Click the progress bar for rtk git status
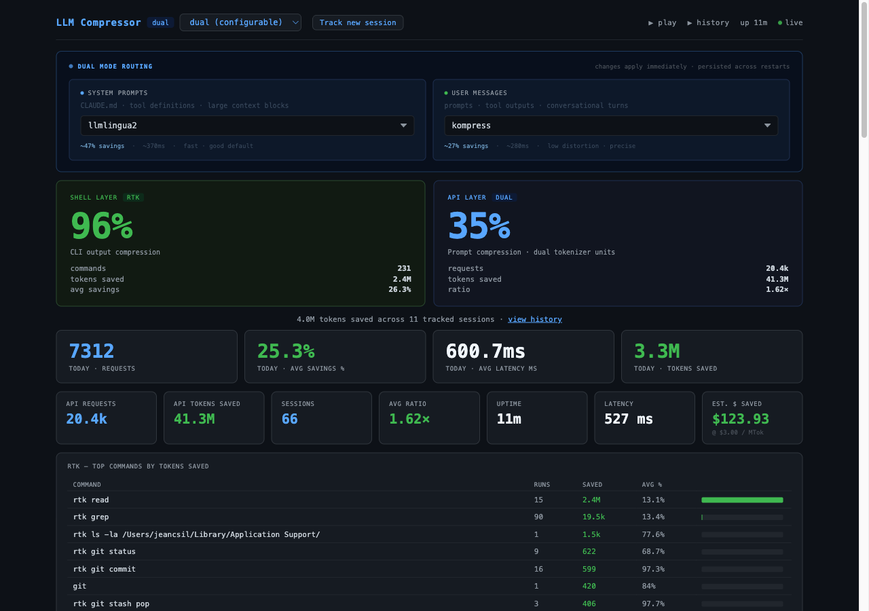Image resolution: width=869 pixels, height=611 pixels. coord(742,552)
